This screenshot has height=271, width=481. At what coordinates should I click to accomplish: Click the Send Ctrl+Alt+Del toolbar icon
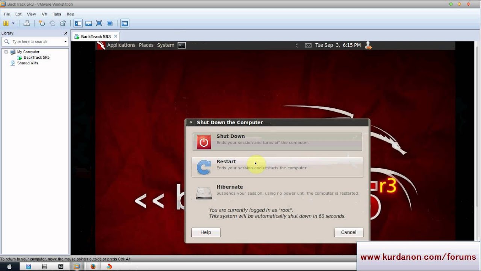point(27,23)
